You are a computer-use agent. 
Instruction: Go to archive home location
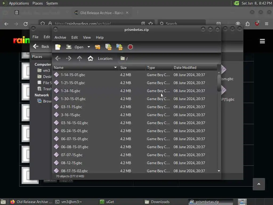click(x=90, y=58)
